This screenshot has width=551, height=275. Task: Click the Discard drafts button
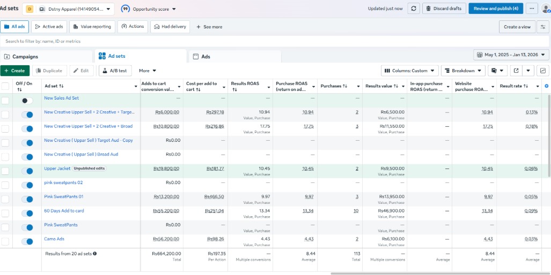(x=444, y=9)
